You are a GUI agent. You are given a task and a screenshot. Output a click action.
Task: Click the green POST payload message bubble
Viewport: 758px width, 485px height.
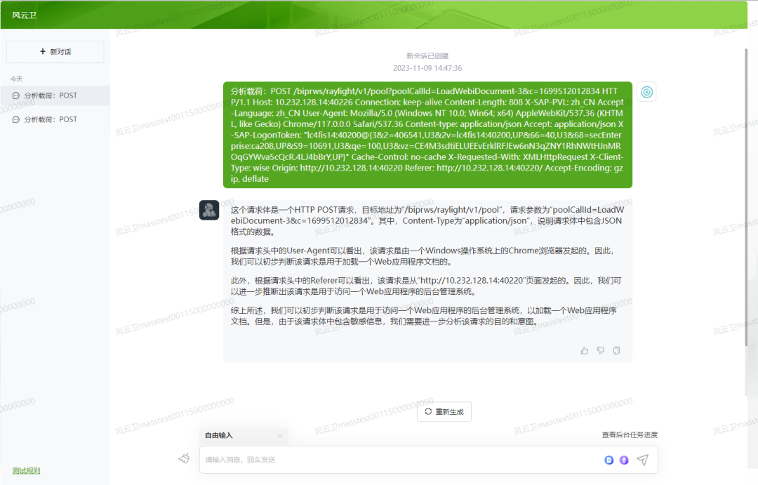(x=427, y=135)
